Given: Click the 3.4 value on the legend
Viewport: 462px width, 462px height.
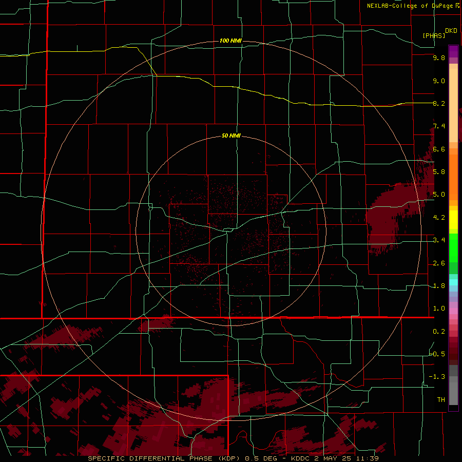Looking at the screenshot, I should pyautogui.click(x=439, y=240).
